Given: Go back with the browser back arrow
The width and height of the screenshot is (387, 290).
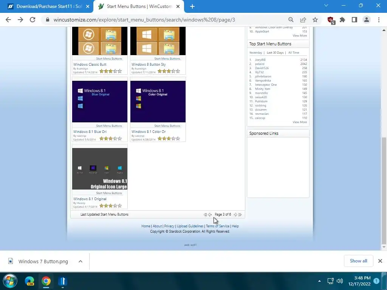Looking at the screenshot, I should [8, 20].
